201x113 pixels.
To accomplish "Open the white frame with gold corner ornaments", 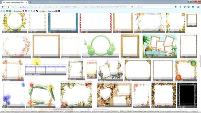I will click(138, 71).
